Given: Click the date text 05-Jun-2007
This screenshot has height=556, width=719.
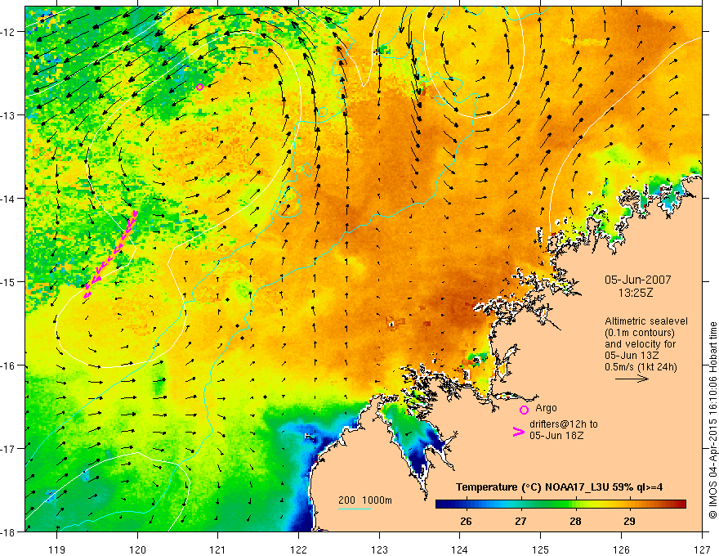Looking at the screenshot, I should 638,280.
